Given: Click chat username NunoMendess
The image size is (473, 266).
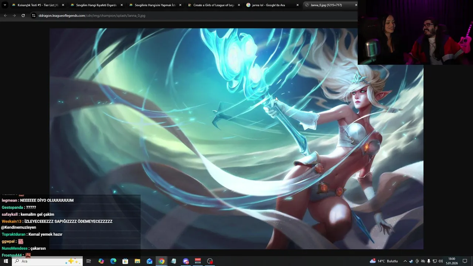Looking at the screenshot, I should coord(14,248).
